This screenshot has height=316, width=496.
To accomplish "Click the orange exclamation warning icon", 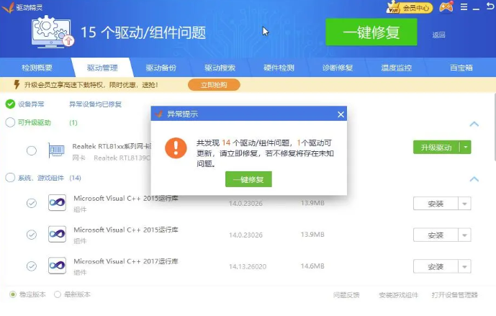I will tap(176, 148).
